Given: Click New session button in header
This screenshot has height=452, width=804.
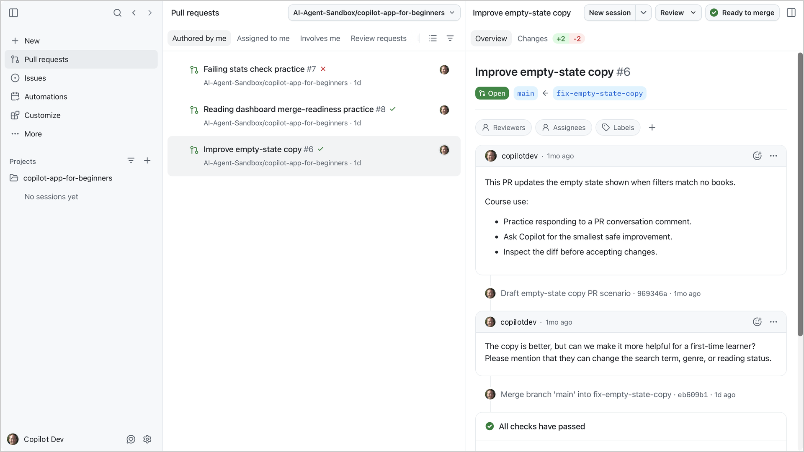Looking at the screenshot, I should [x=610, y=13].
